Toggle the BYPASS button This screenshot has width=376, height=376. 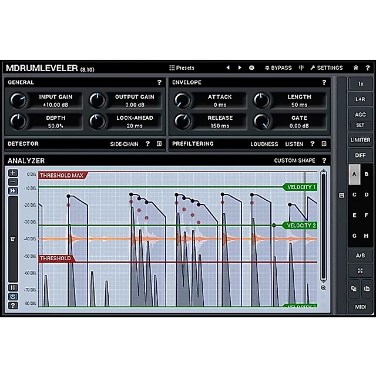pyautogui.click(x=277, y=68)
